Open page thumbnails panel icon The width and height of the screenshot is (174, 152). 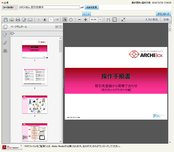(x=5, y=27)
